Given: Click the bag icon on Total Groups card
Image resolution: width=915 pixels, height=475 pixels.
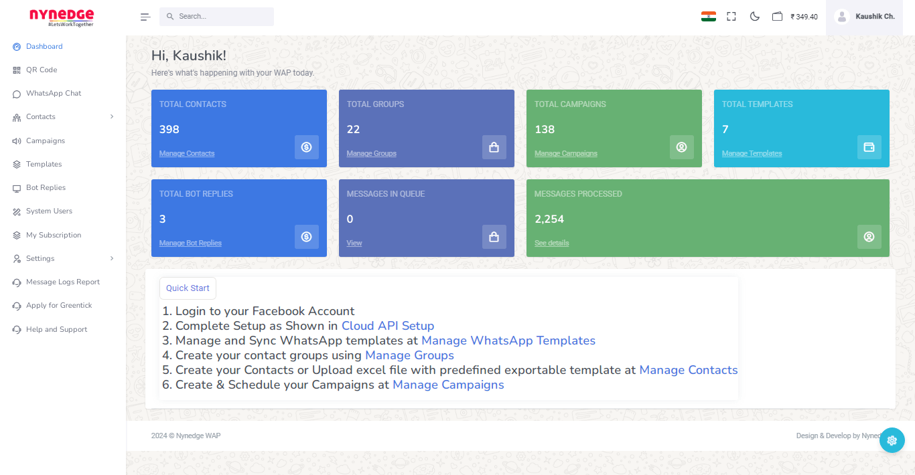Looking at the screenshot, I should [494, 147].
